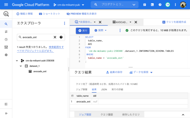190x118 pixels.
Task: Switch to 結果 tab
Action: tap(94, 89)
